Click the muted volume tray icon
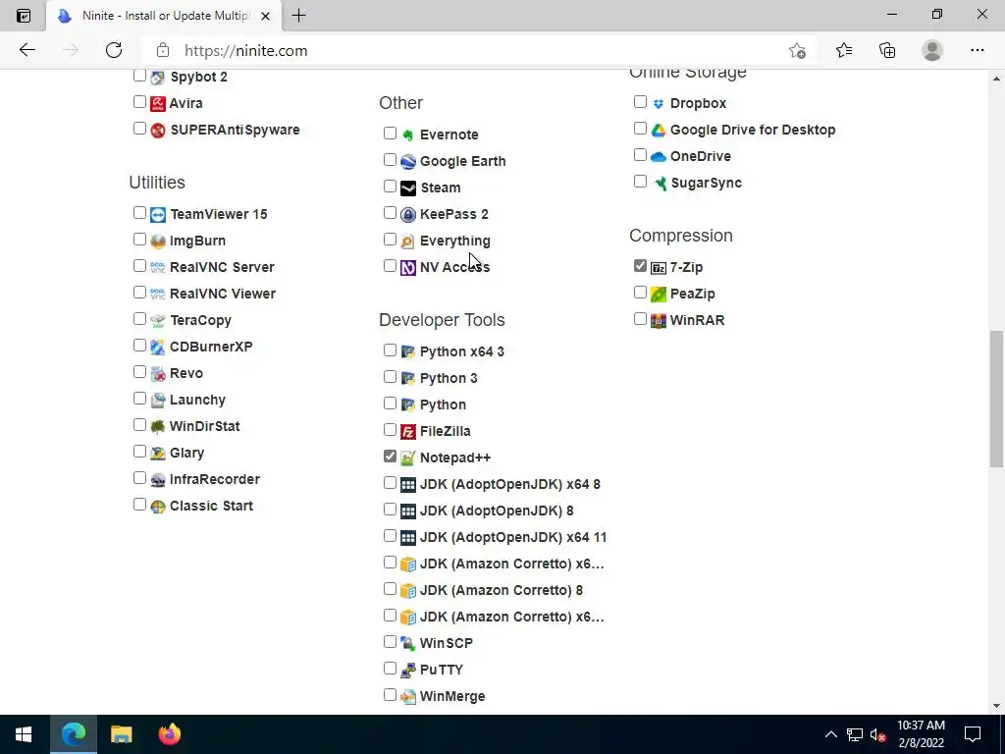The width and height of the screenshot is (1005, 754). (878, 734)
